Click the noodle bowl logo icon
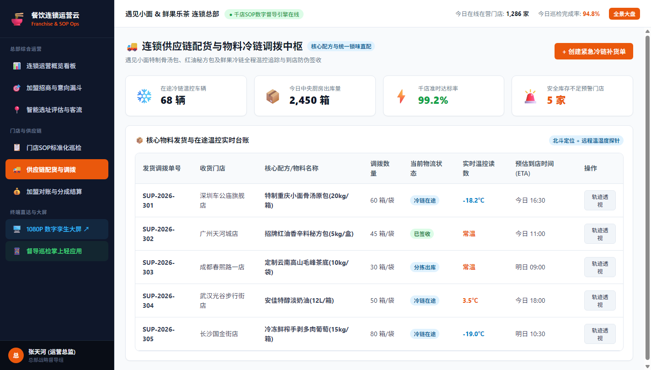Viewport: 651px width, 370px height. click(x=17, y=19)
